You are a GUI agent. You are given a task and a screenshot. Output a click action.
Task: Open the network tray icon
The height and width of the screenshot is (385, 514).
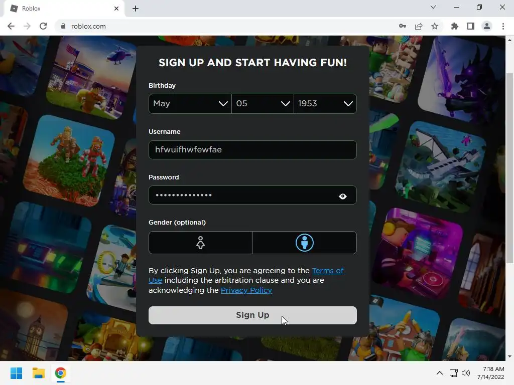click(x=454, y=373)
